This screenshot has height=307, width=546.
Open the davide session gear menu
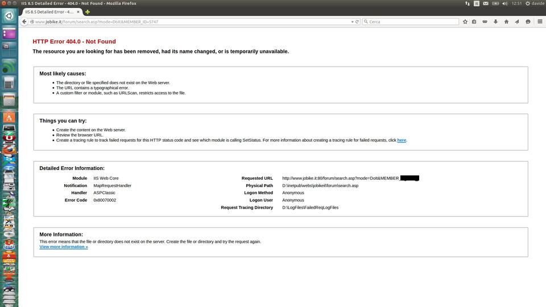click(x=535, y=3)
